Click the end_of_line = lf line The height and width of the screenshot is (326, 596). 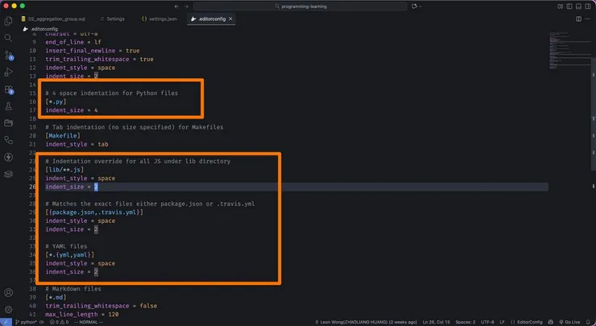(x=73, y=42)
